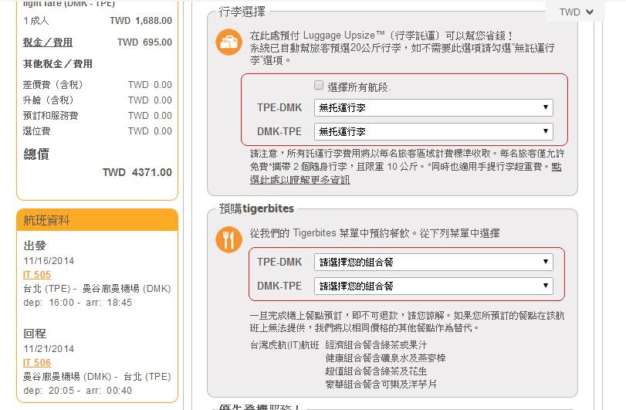Click the 經濟組合餐含綠茶或果汁 text

coord(376,345)
